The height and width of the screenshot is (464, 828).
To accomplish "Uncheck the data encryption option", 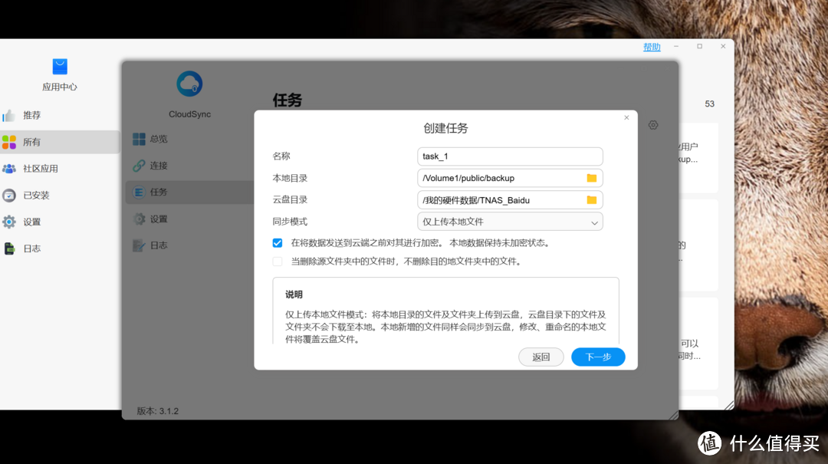I will click(277, 242).
